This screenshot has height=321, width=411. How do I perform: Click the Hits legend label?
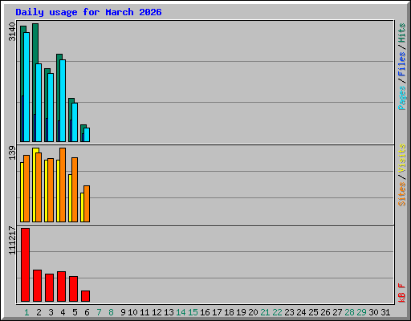pyautogui.click(x=401, y=33)
